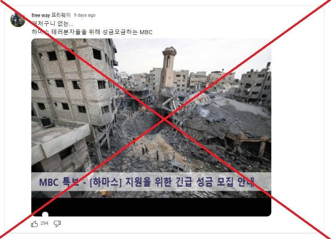Click the white circle below the photo

point(45,214)
